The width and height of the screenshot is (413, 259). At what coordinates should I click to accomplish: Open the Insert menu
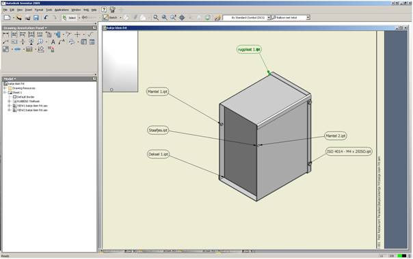click(29, 10)
